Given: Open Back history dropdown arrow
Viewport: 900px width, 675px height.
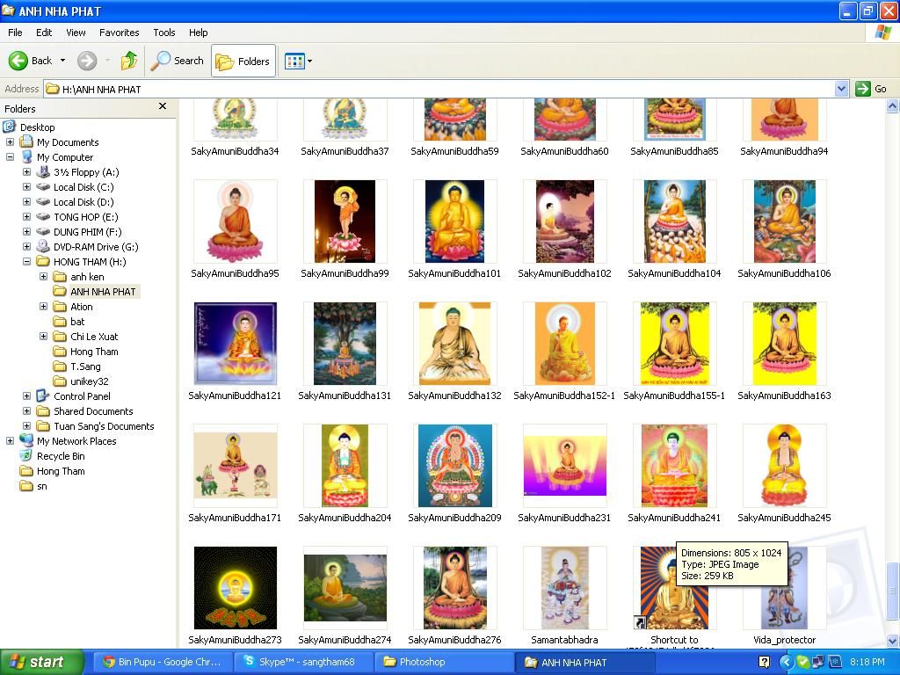Looking at the screenshot, I should 62,61.
